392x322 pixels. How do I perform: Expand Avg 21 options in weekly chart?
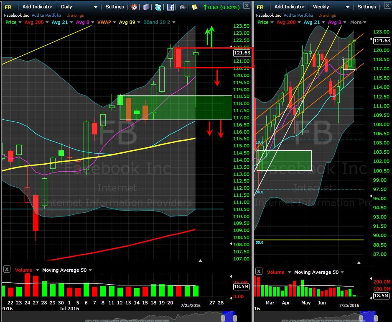pyautogui.click(x=323, y=22)
